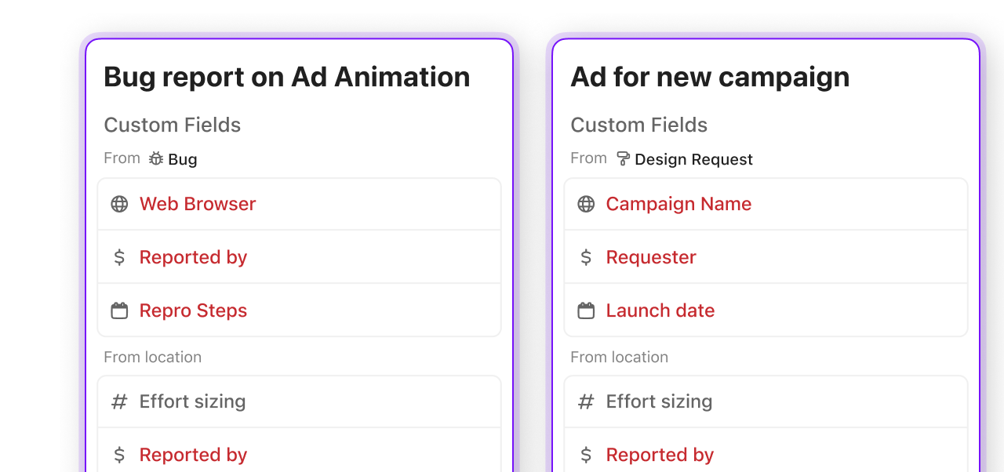Click globe icon beside Campaign Name
Image resolution: width=1004 pixels, height=472 pixels.
tap(586, 204)
